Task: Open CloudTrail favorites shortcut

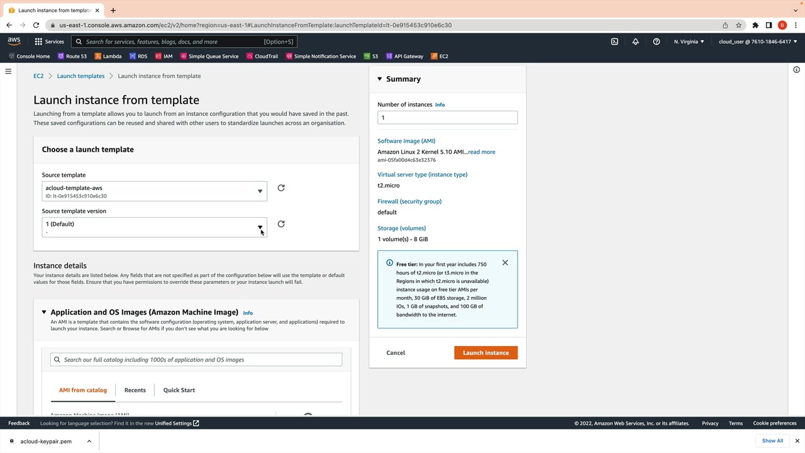Action: pos(262,56)
